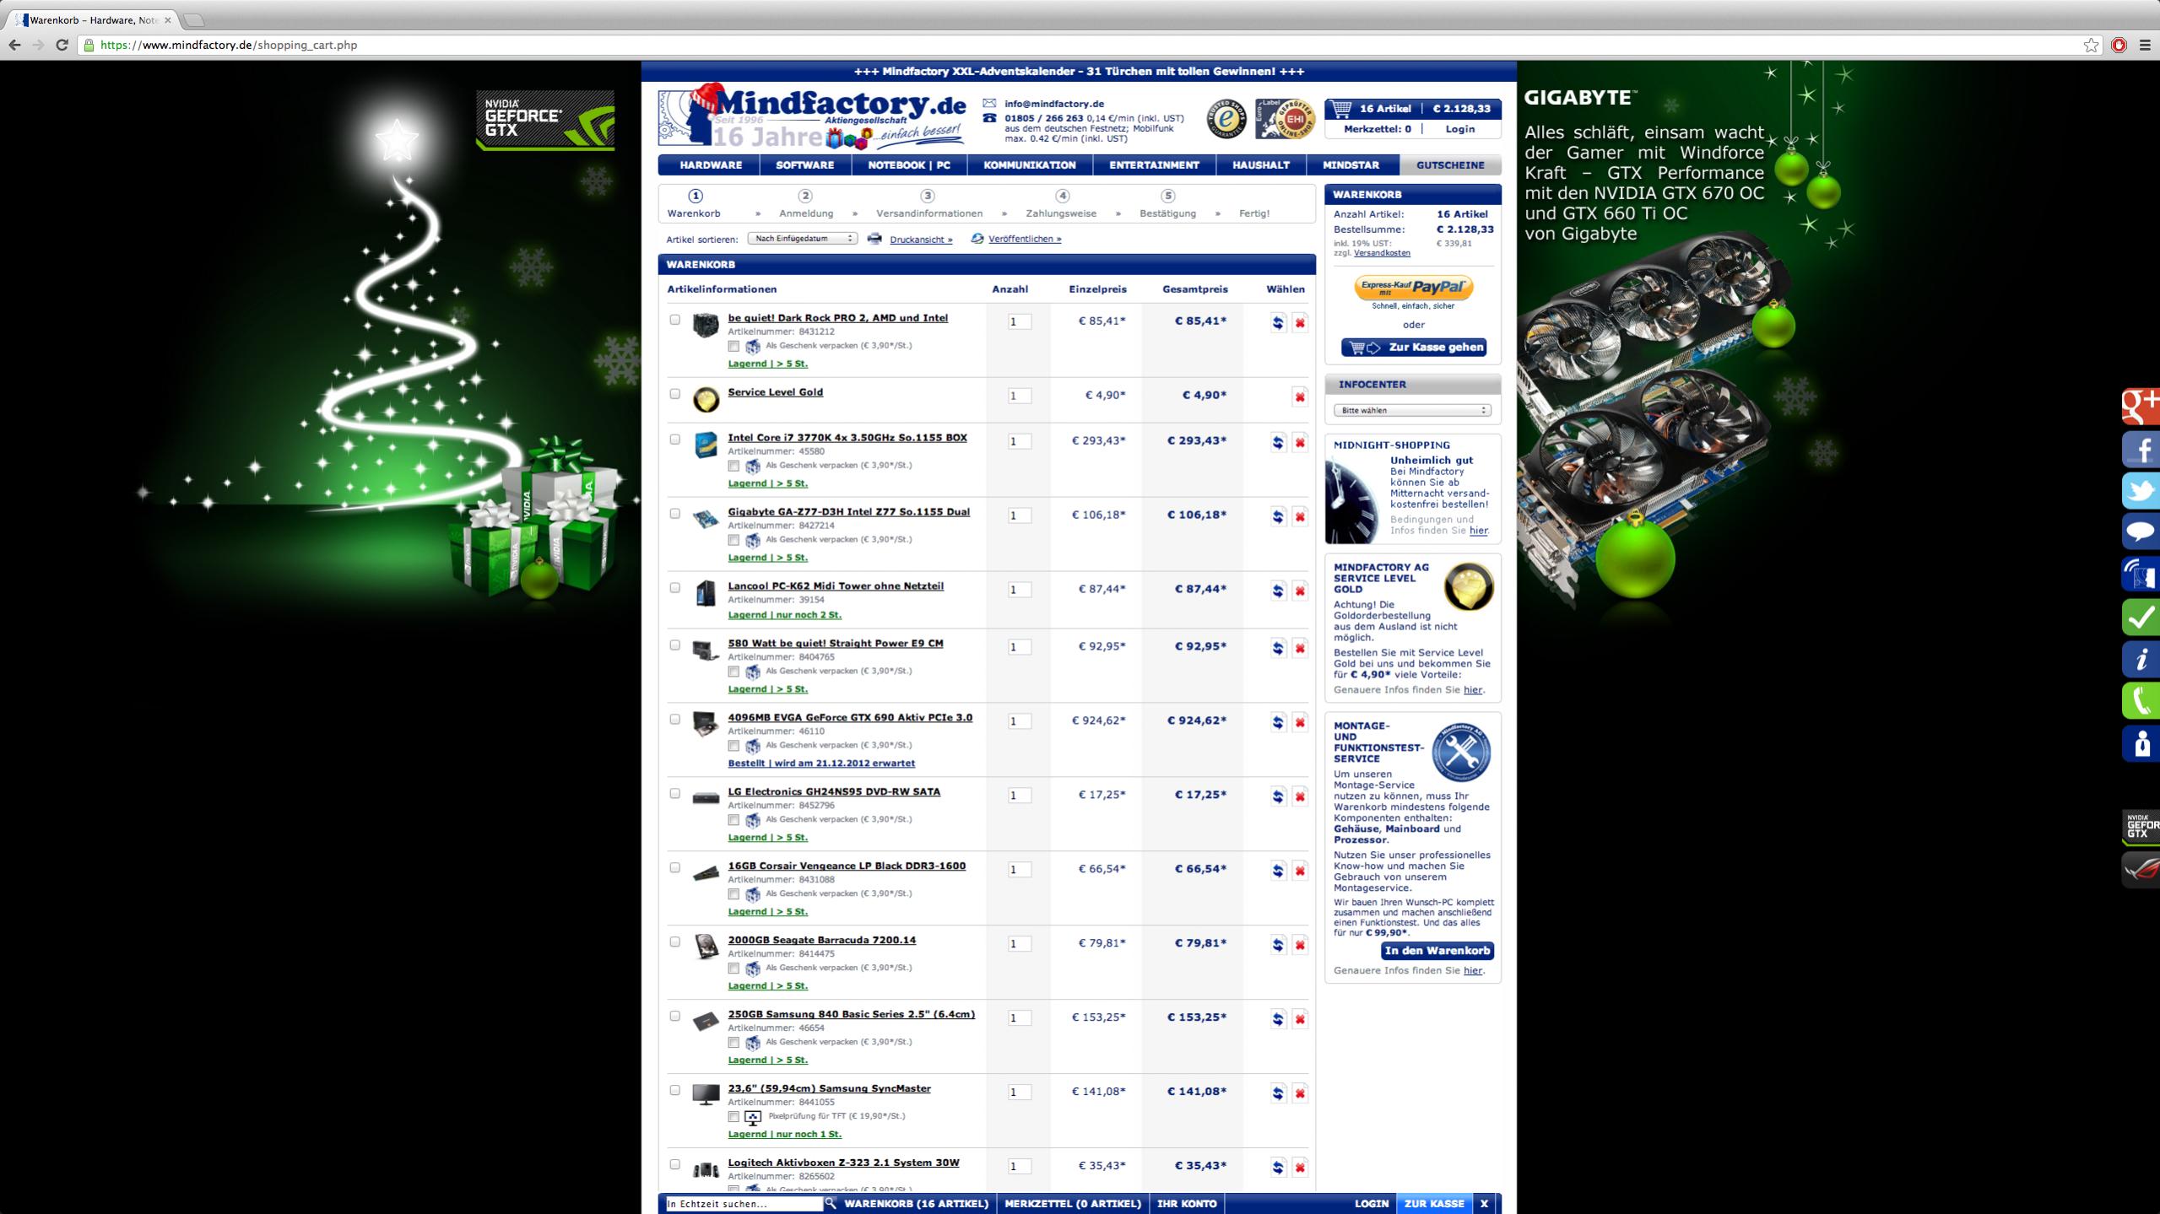Open the info side button
Image resolution: width=2160 pixels, height=1214 pixels.
(2141, 659)
